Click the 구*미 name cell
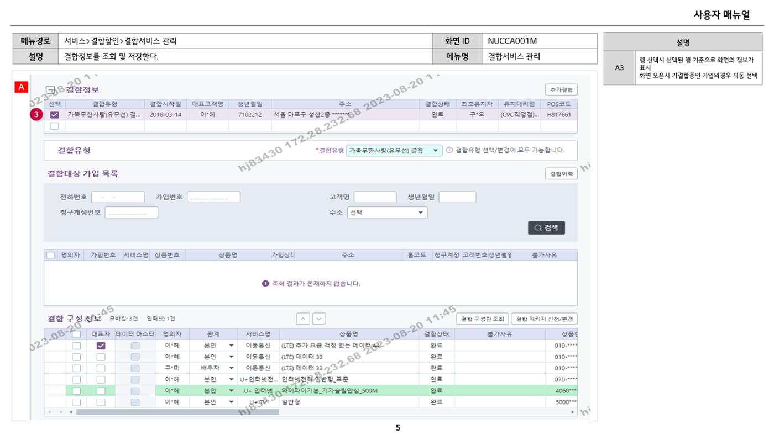This screenshot has height=435, width=774. (x=172, y=368)
